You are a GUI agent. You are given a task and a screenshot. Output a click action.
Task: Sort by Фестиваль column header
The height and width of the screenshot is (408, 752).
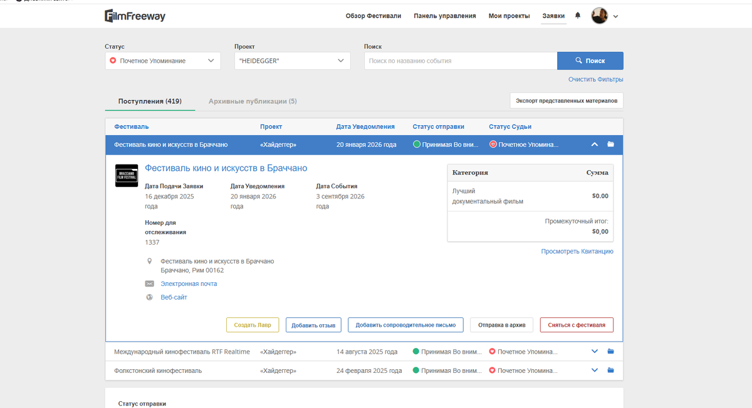point(132,127)
